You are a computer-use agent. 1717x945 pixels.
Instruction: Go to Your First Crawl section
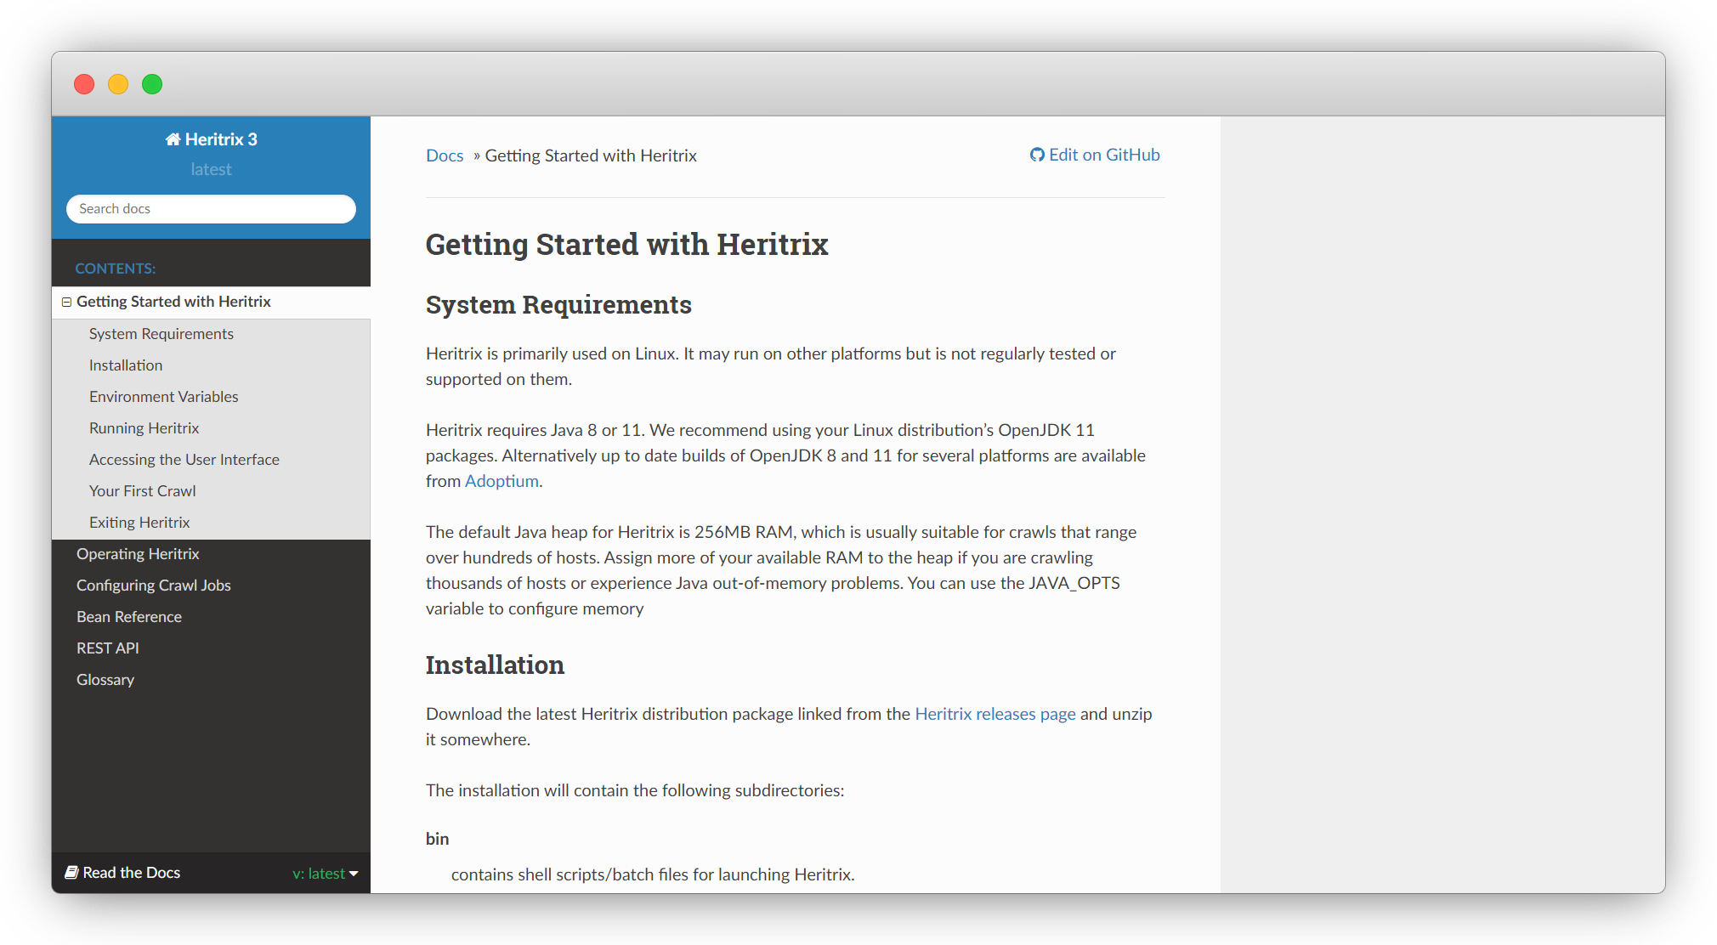point(143,491)
